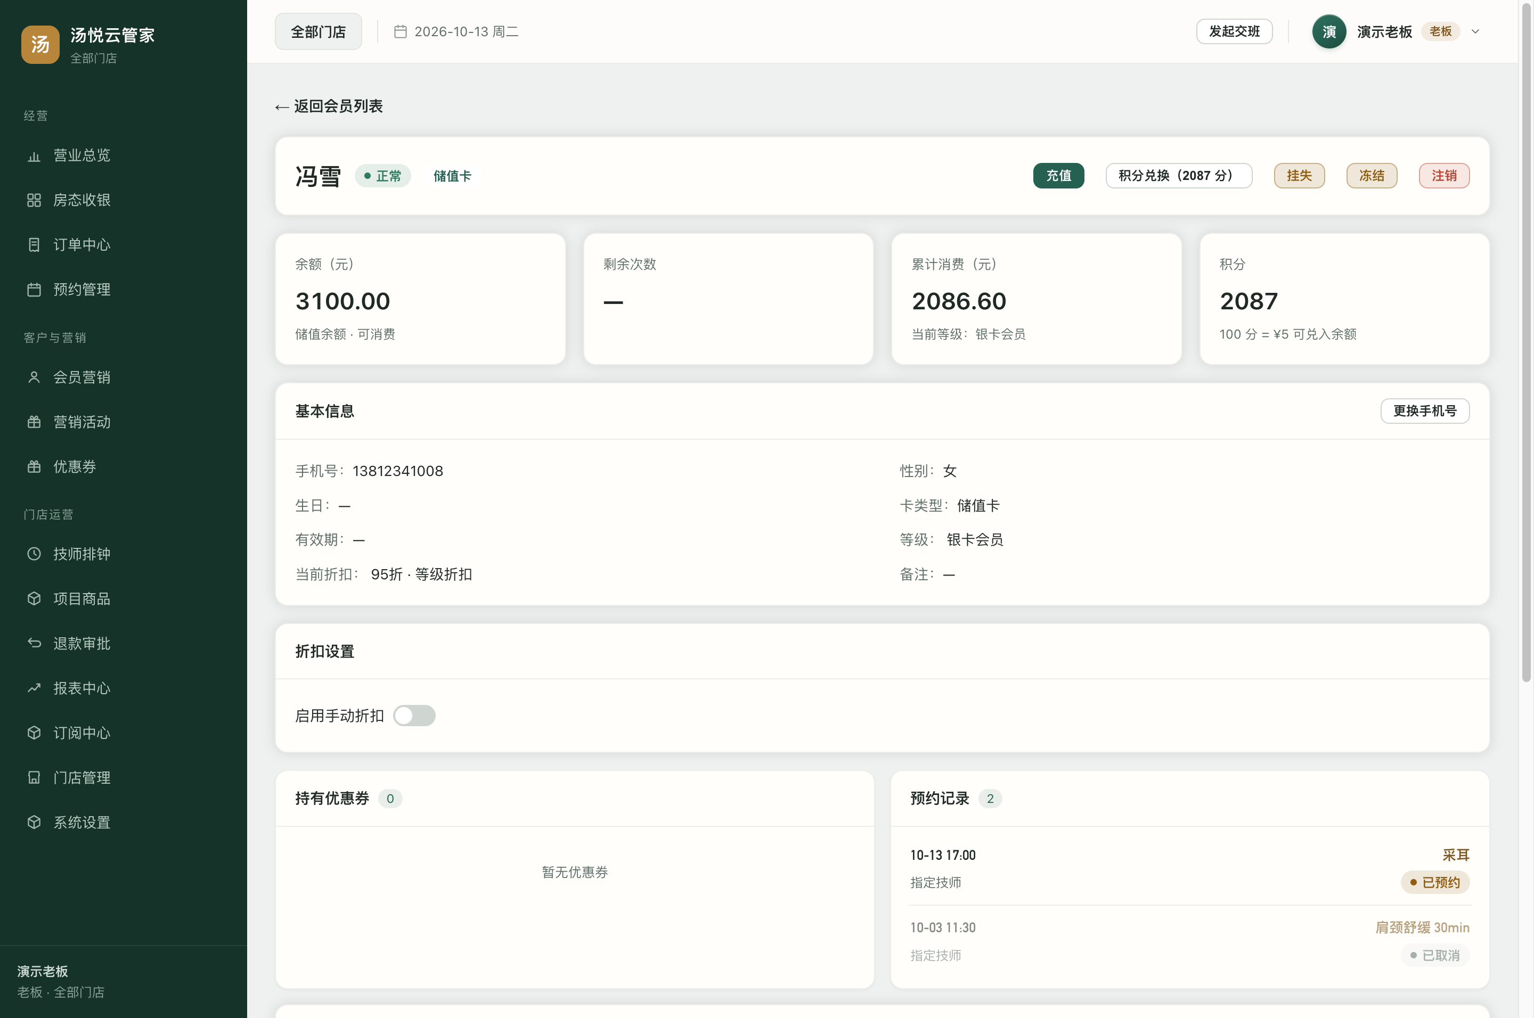The width and height of the screenshot is (1534, 1018).
Task: Click the 房态收银 grid icon
Action: tap(34, 200)
